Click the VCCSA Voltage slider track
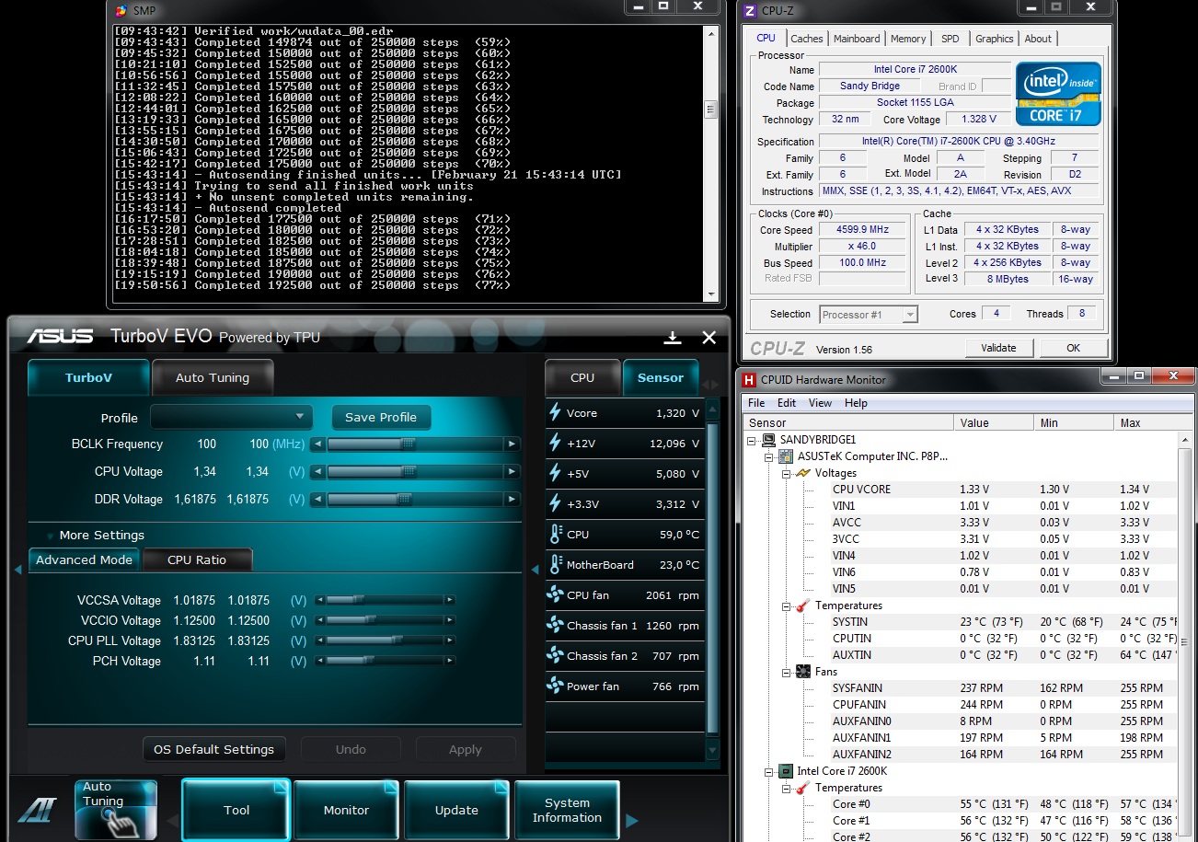1198x842 pixels. tap(386, 600)
